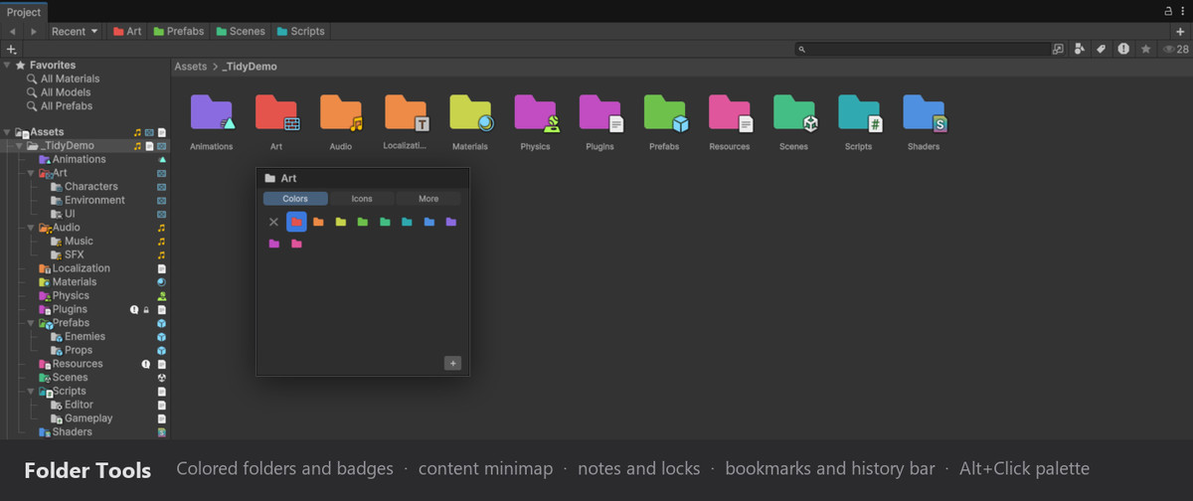Switch to the Colors tab in Art popup
Viewport: 1193px width, 501px height.
point(295,199)
